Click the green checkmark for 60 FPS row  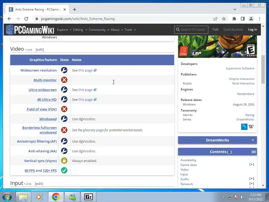point(64,170)
